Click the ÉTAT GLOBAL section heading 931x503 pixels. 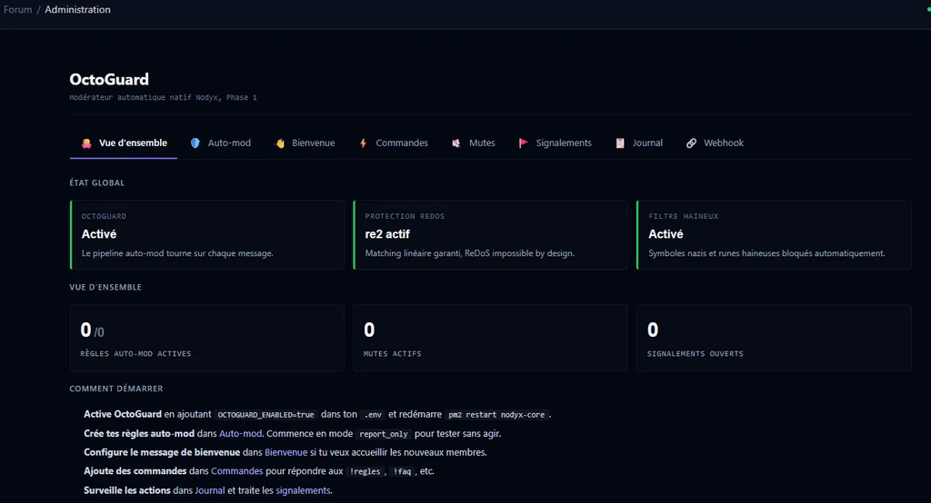(x=96, y=182)
